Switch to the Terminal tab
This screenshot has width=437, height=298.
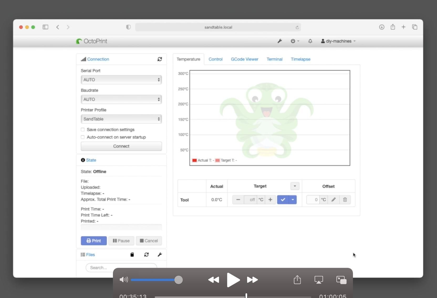274,59
